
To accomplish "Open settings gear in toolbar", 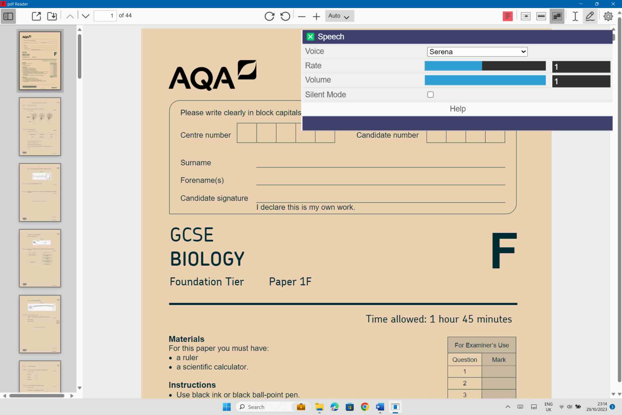I will click(x=608, y=16).
